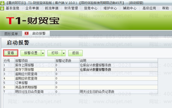Open the 业务单据 menu
Screen dimensions: 172x108
click(x=32, y=8)
